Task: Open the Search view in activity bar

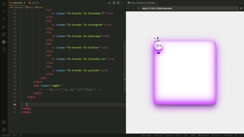Action: (4, 11)
